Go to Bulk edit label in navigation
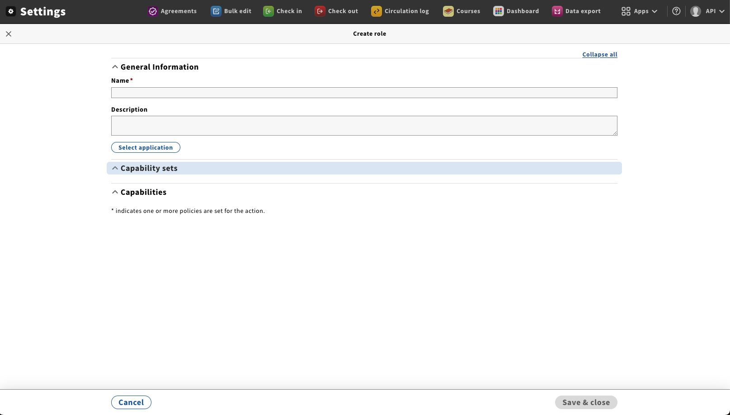 [238, 11]
